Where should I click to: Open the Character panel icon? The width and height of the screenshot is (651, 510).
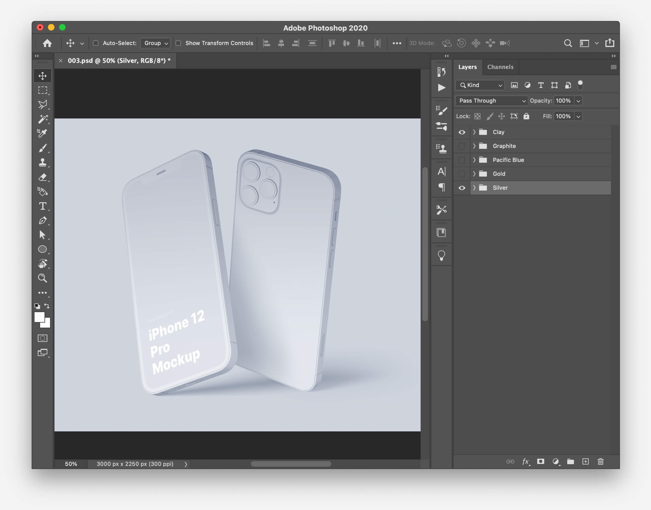click(x=441, y=172)
